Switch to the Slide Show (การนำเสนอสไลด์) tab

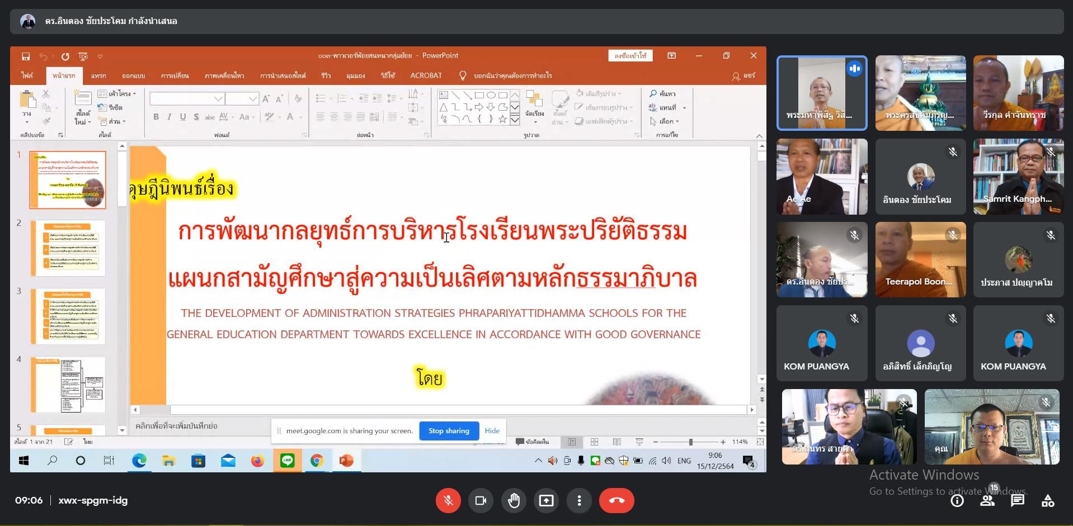[x=283, y=75]
